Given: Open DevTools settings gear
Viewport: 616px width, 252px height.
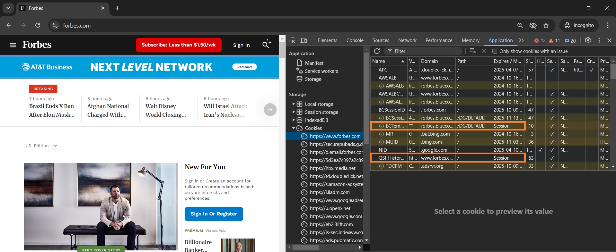Looking at the screenshot, I should (x=588, y=40).
